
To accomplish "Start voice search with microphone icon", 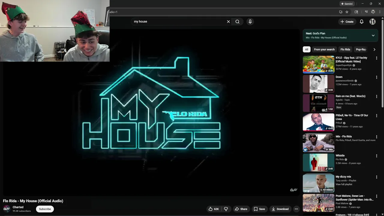I will point(250,22).
